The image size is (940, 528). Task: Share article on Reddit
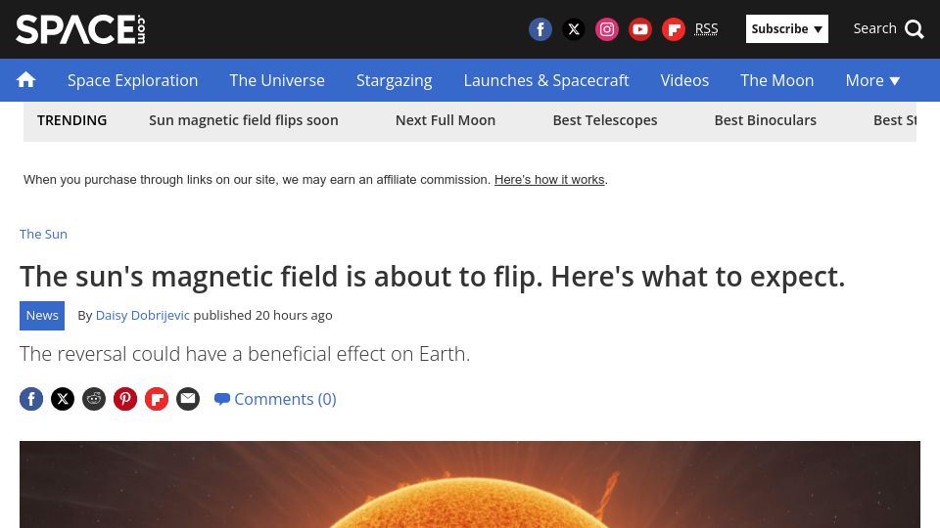(94, 399)
